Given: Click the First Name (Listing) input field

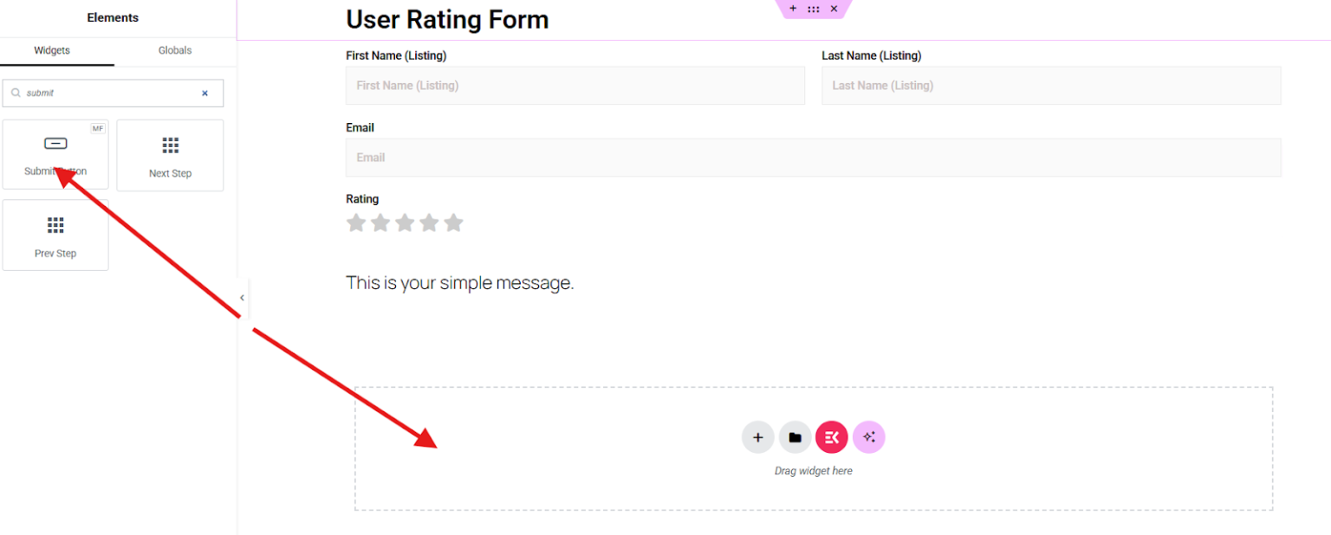Looking at the screenshot, I should [x=575, y=86].
